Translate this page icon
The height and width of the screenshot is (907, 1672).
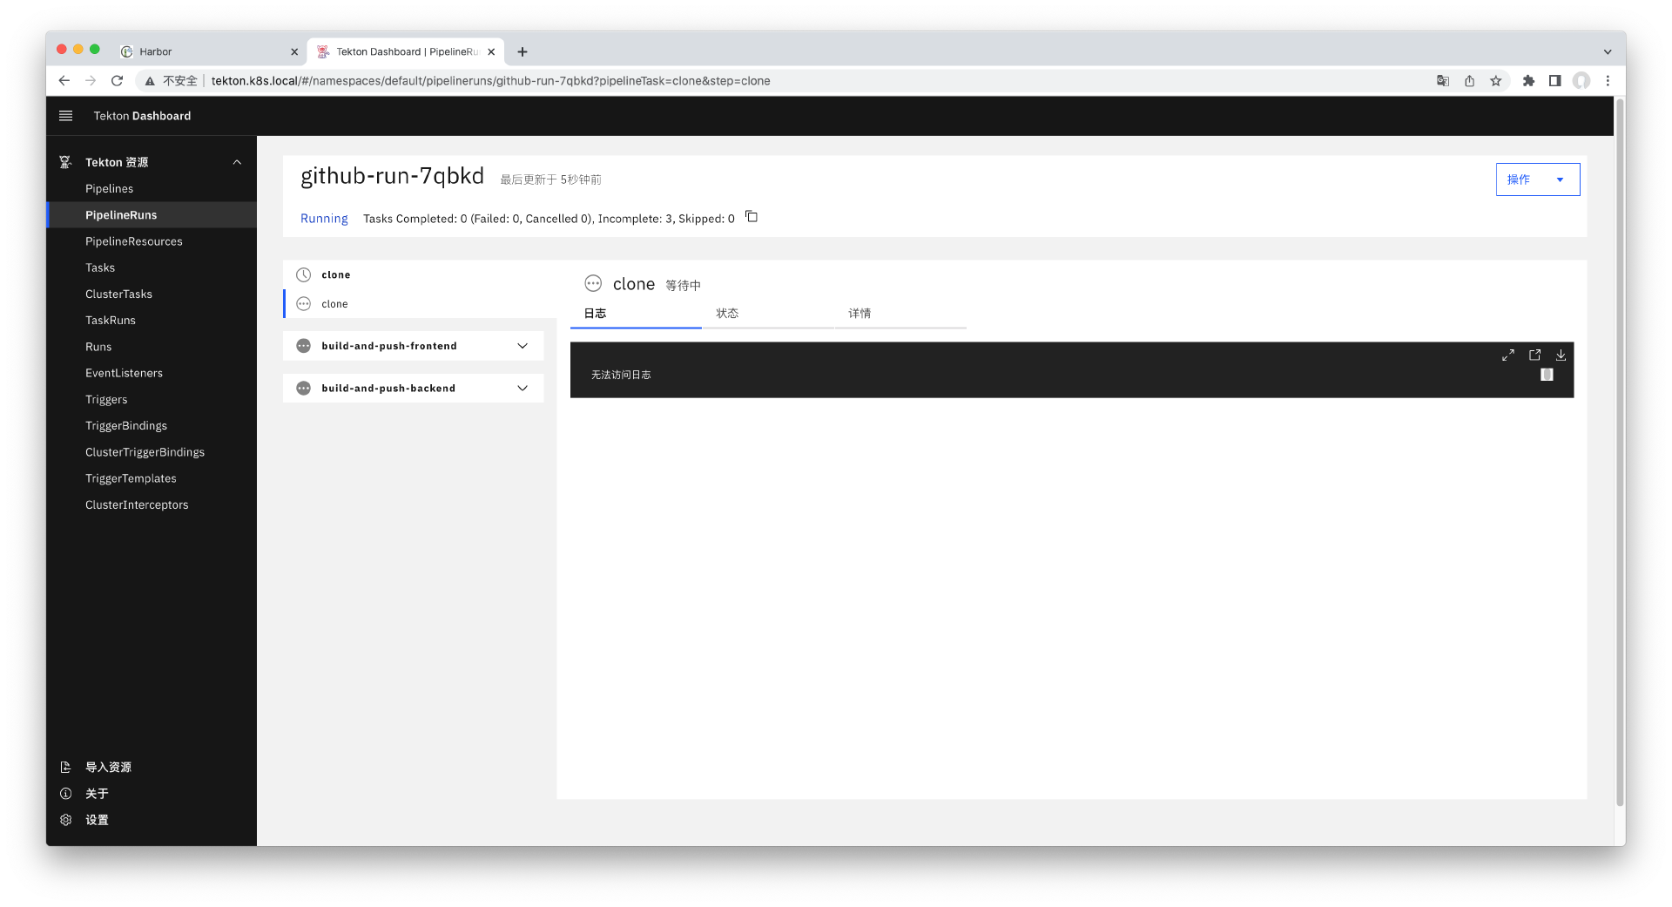pyautogui.click(x=1443, y=81)
